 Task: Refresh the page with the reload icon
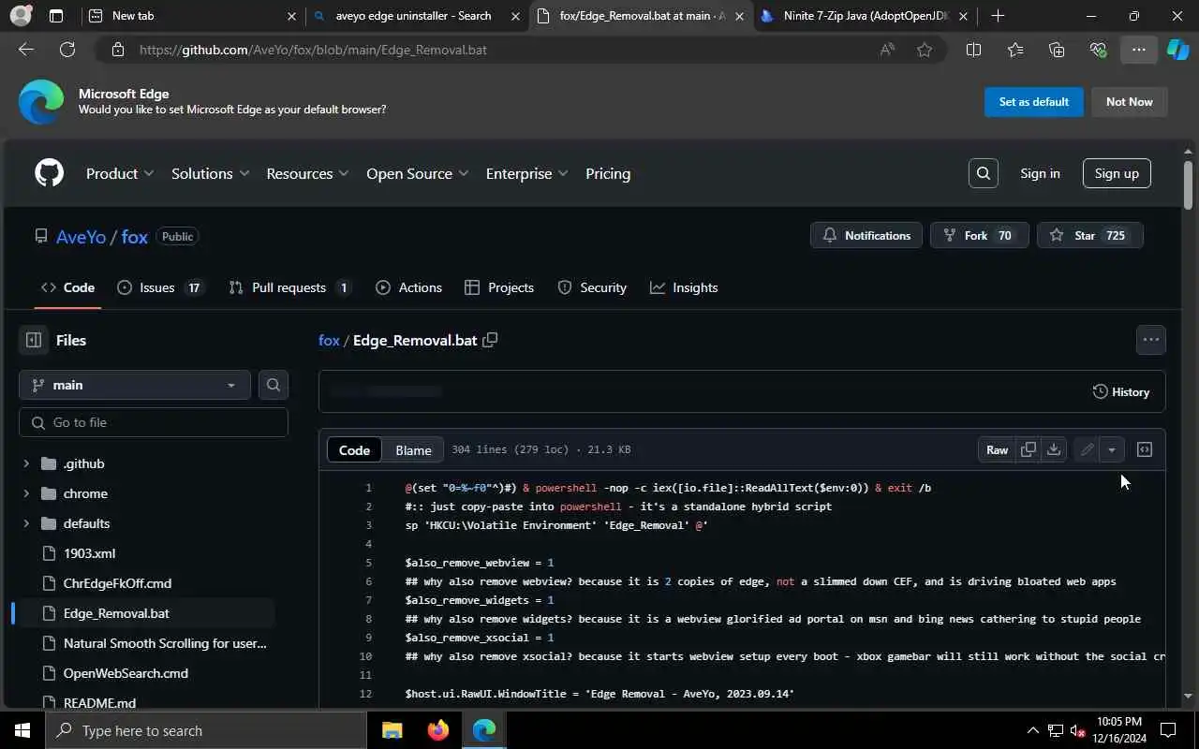[67, 50]
